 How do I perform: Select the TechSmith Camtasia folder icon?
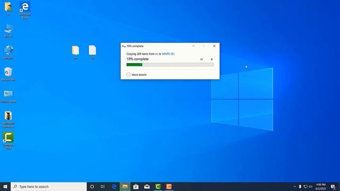coord(8,119)
